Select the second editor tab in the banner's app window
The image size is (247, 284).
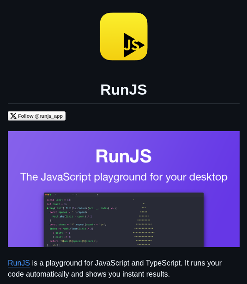coord(85,195)
